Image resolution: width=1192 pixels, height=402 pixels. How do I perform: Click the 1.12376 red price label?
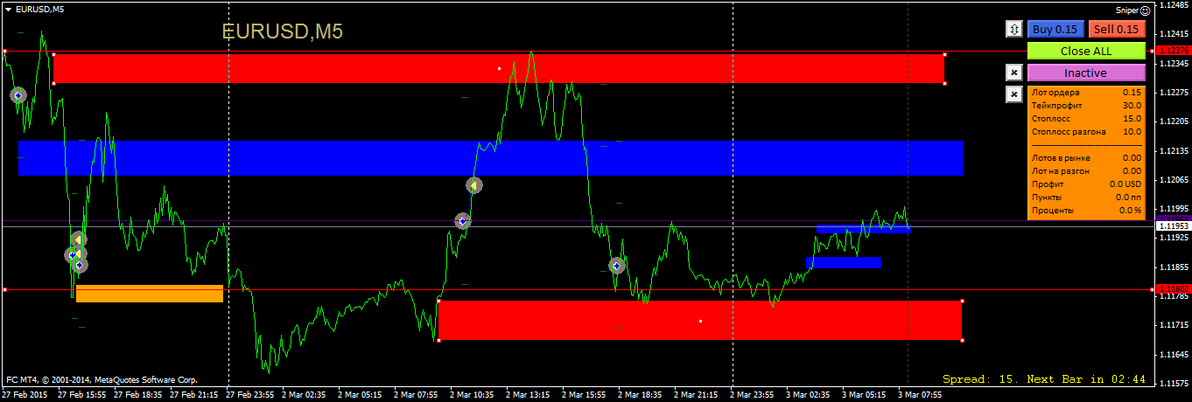point(1173,51)
